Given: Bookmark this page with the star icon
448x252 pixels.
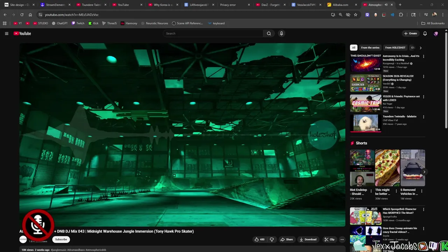Looking at the screenshot, I should coord(356,15).
